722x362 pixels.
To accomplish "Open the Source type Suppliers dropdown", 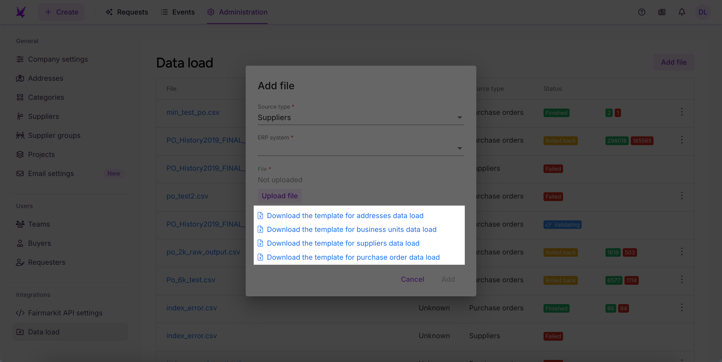I will 361,117.
